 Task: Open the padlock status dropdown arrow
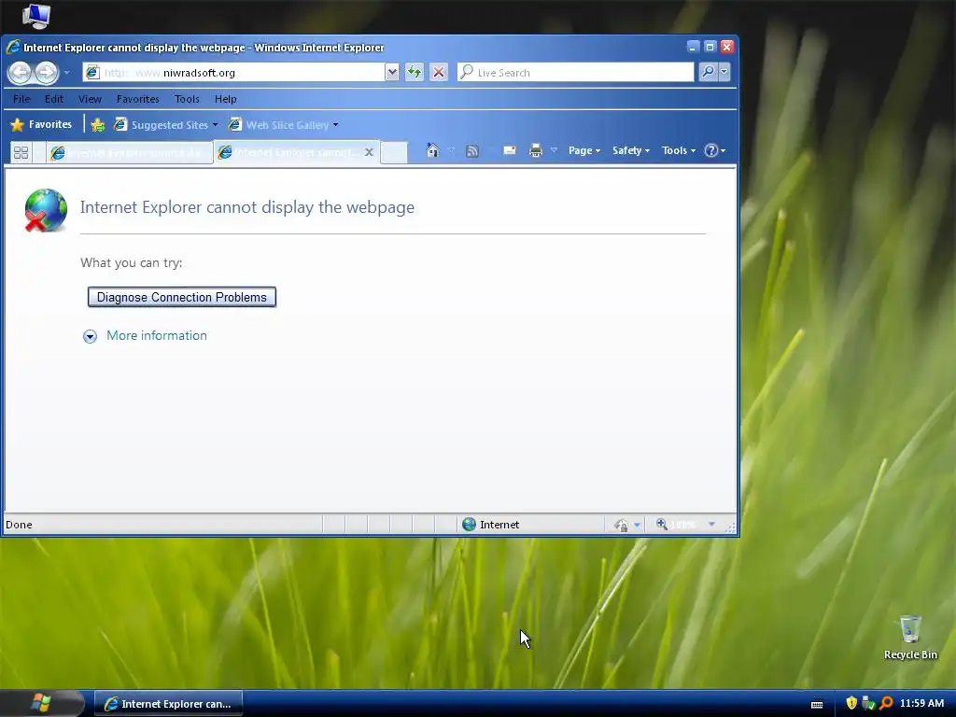click(x=637, y=525)
